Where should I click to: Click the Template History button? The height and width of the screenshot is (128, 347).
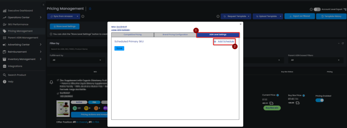[331, 16]
